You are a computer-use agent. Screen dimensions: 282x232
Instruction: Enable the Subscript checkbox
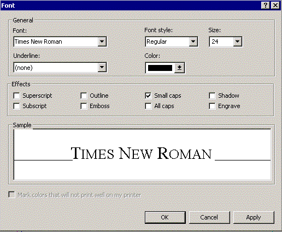16,106
